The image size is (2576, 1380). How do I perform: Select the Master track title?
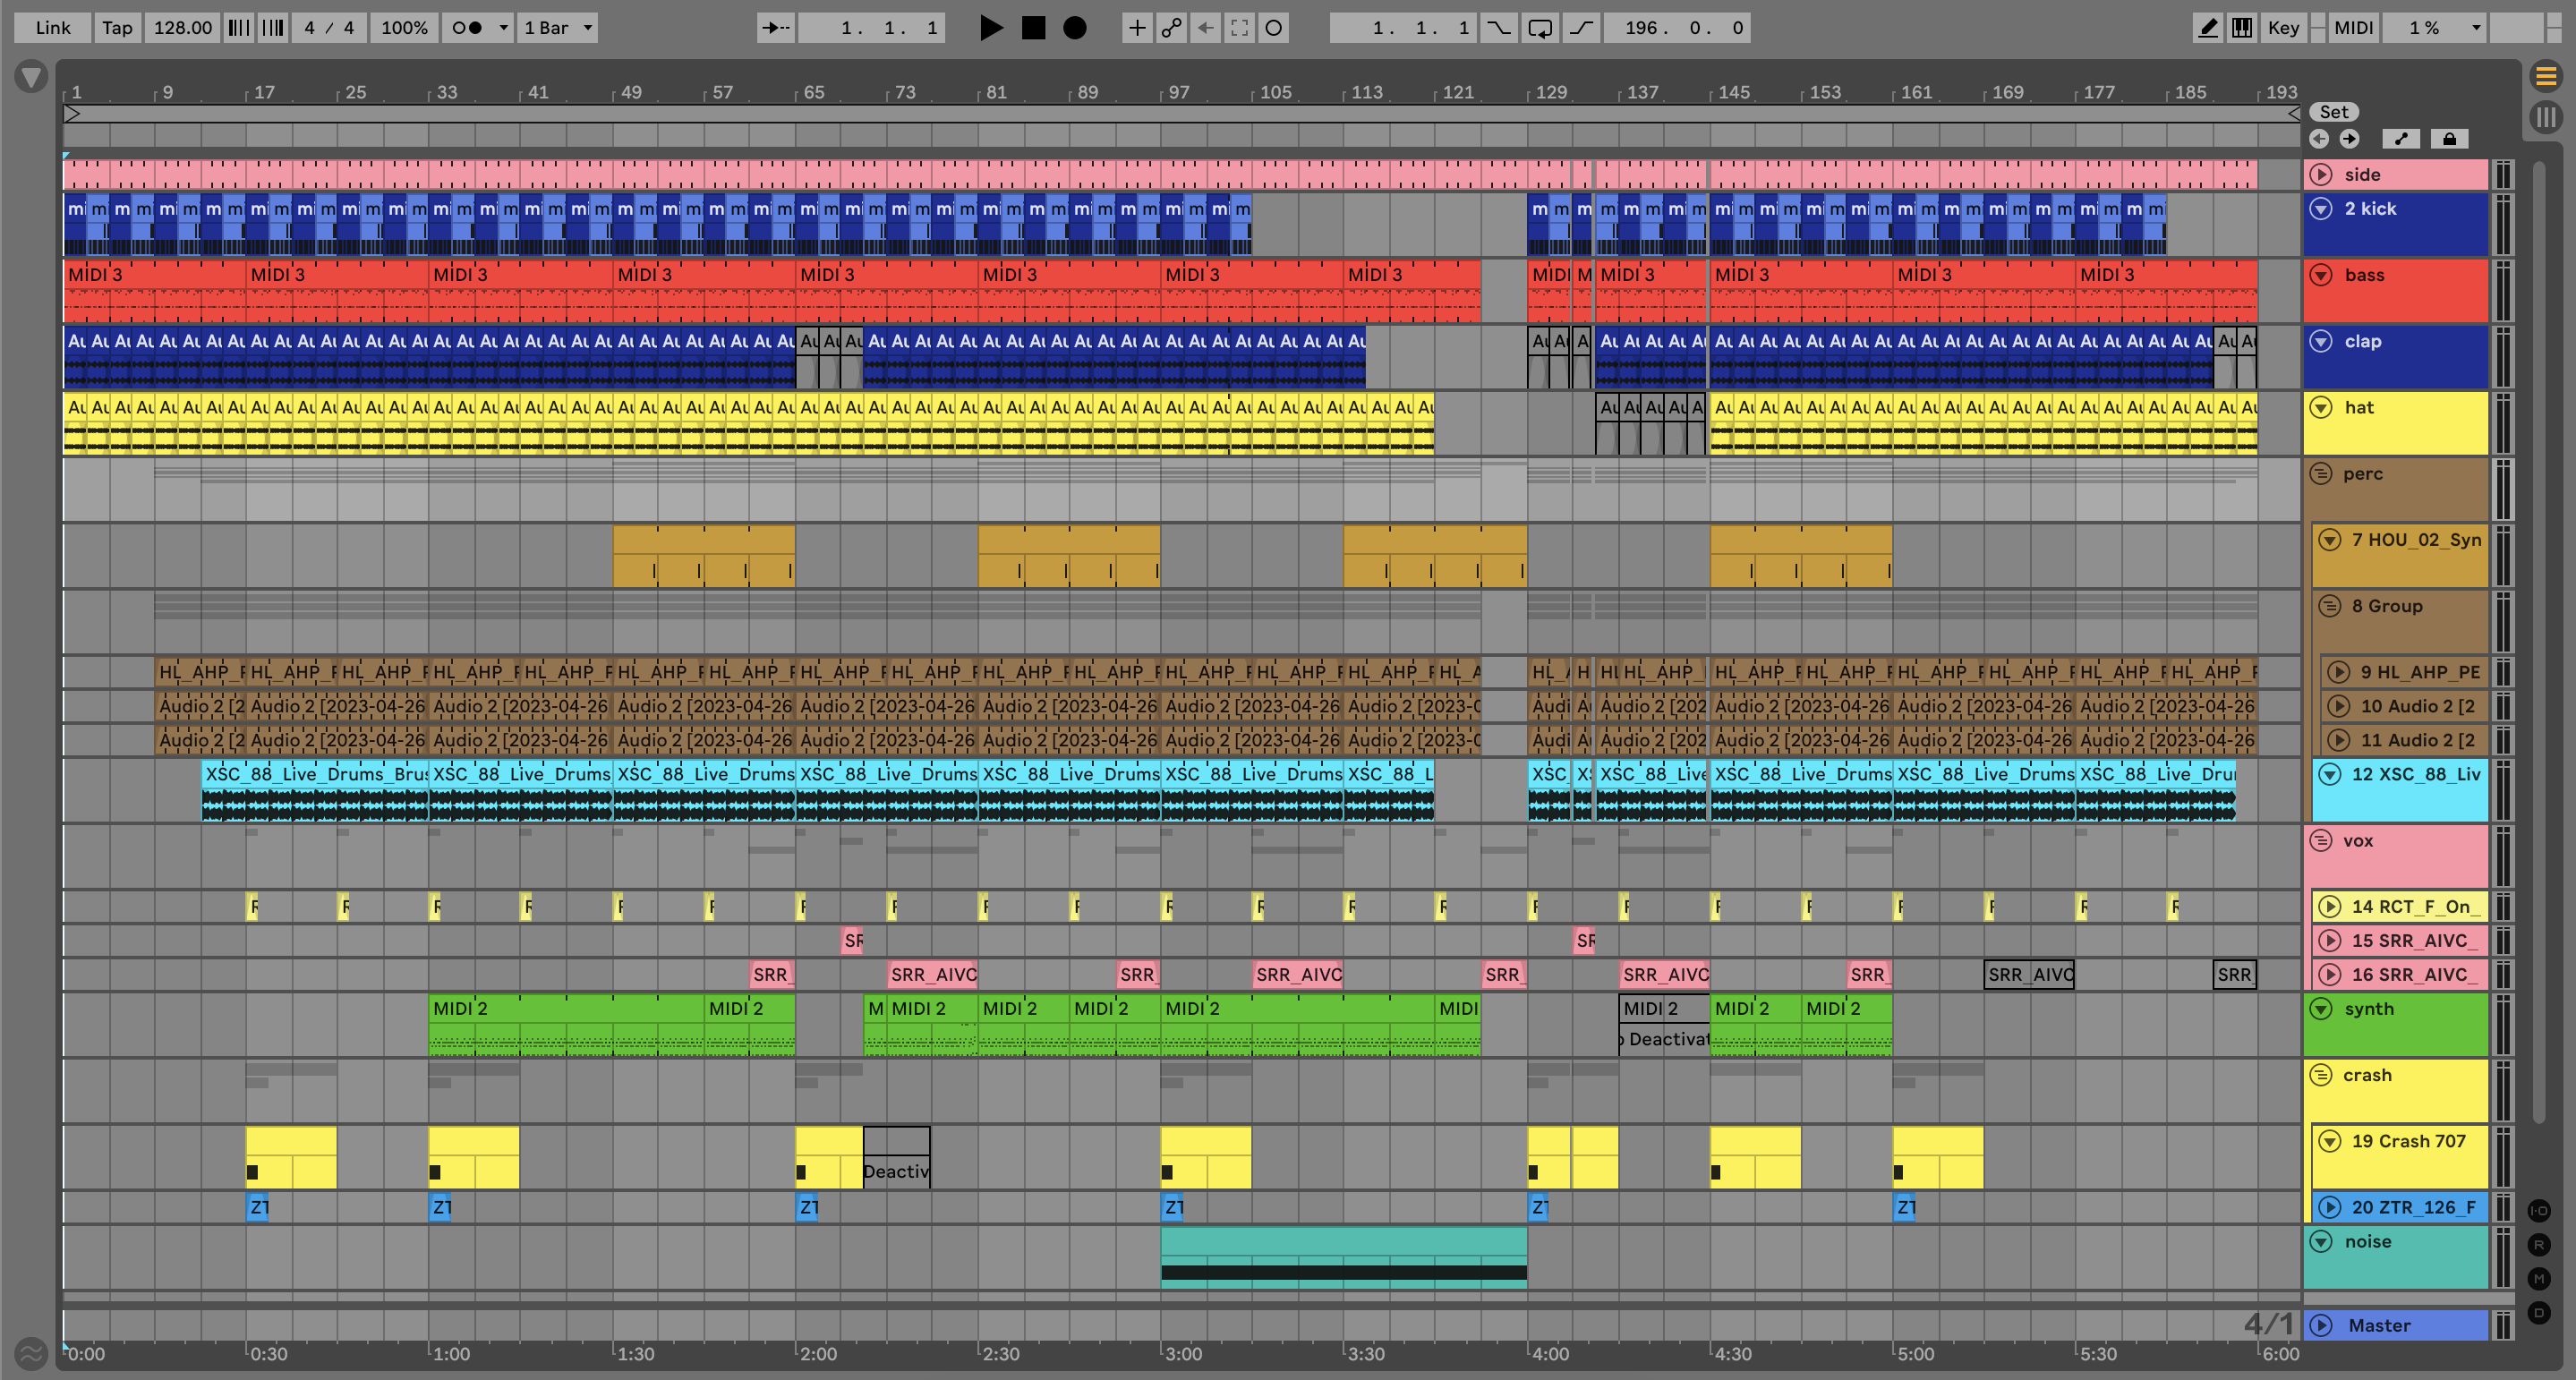pyautogui.click(x=2379, y=1325)
